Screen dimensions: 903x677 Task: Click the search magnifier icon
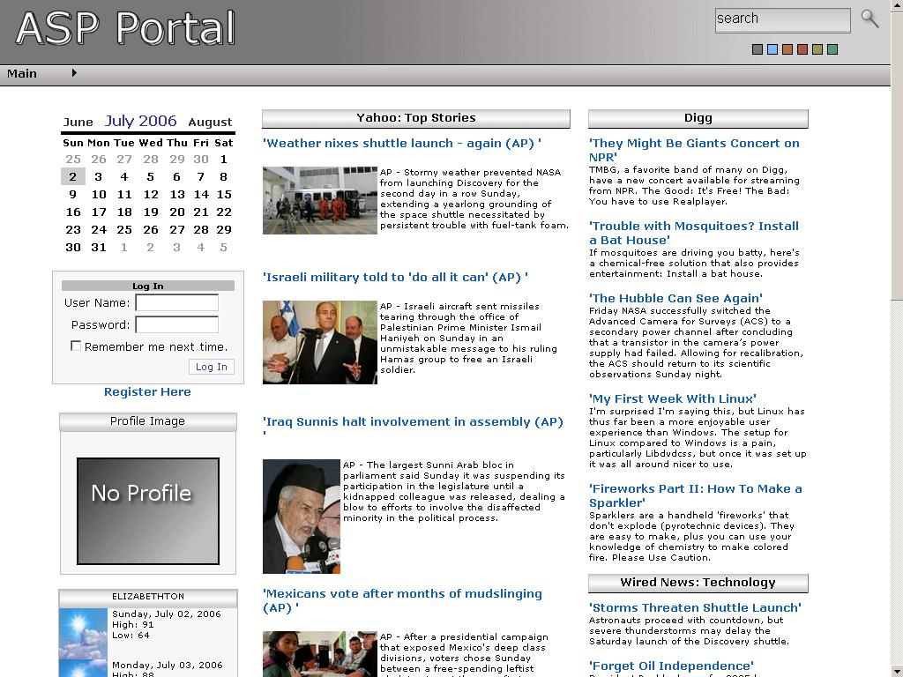pos(869,19)
